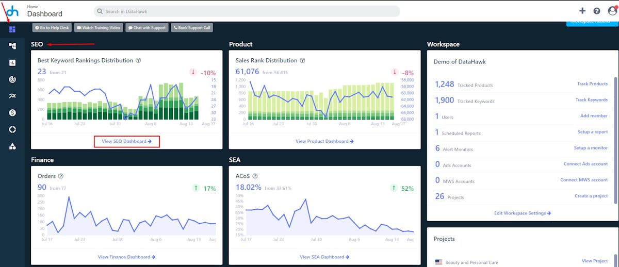
Task: Click the Track Products link
Action: click(592, 84)
